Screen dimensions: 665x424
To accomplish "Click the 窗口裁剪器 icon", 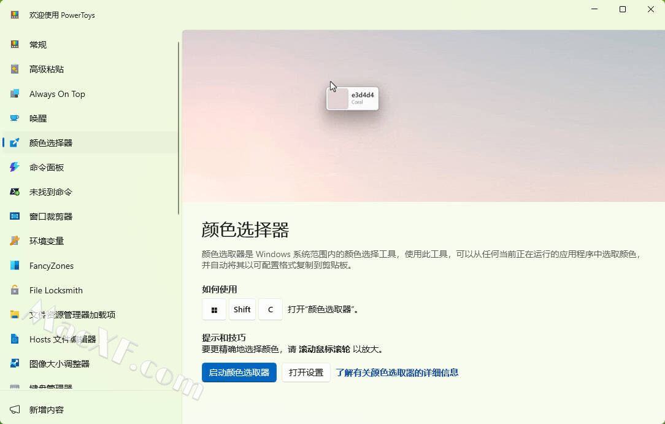I will [15, 217].
